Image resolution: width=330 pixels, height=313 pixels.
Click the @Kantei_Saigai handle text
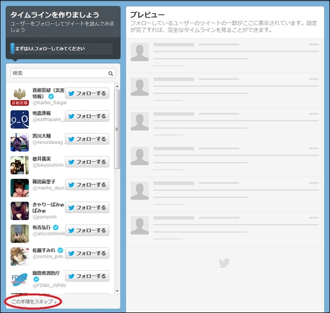pos(50,103)
